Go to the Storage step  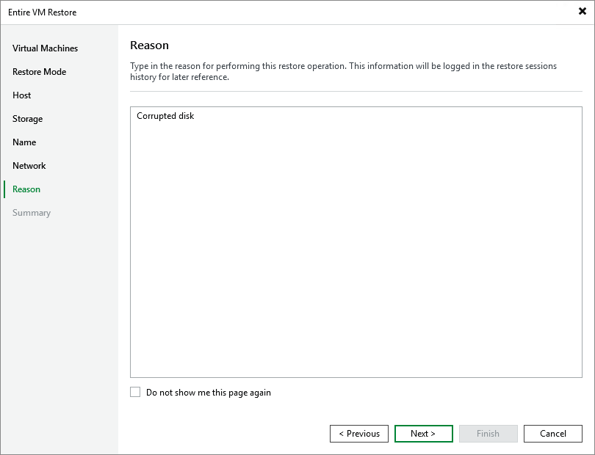(27, 118)
